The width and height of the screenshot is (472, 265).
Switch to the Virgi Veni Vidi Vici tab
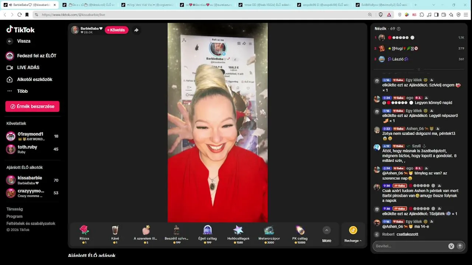point(147,5)
